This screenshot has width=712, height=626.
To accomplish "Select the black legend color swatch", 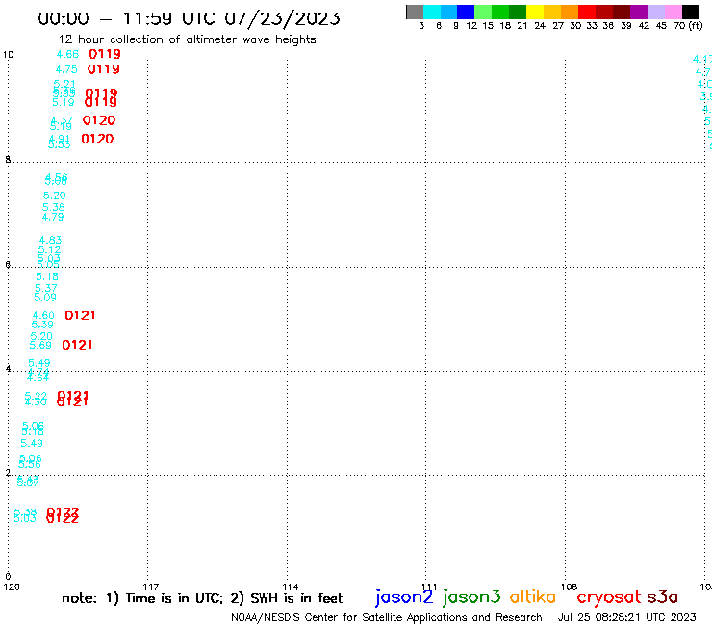I will point(691,12).
